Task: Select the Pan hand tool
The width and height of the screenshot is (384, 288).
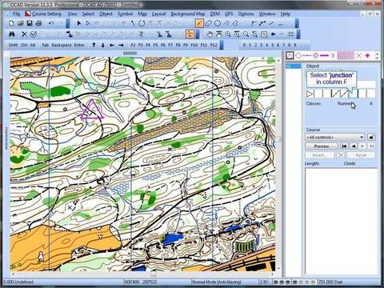Action: click(x=210, y=34)
